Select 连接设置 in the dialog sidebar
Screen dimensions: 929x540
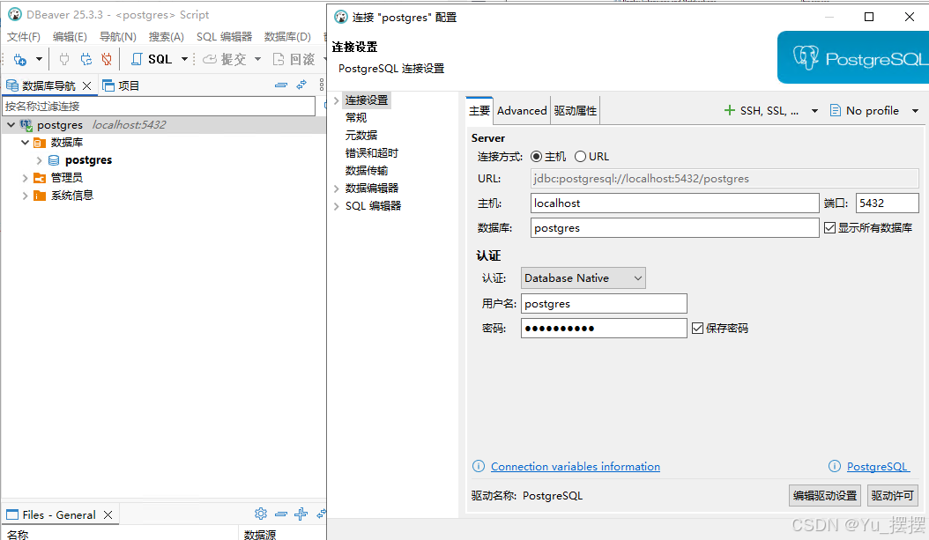367,100
